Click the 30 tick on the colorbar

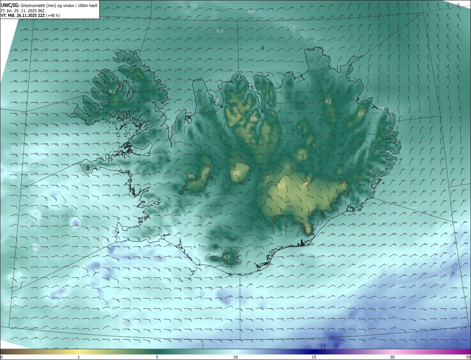point(392,357)
